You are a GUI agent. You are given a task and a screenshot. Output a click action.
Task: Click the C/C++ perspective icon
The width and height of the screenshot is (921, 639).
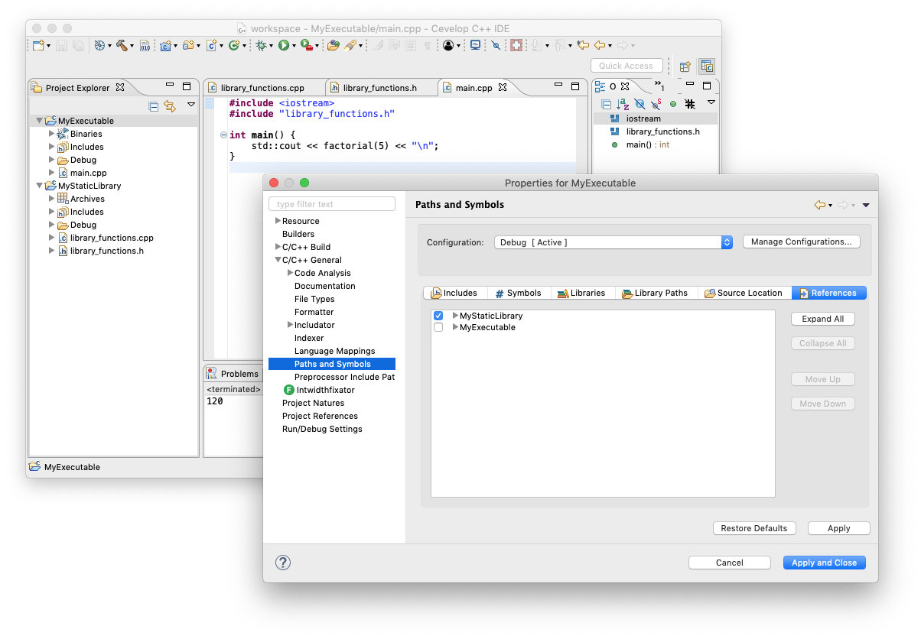[706, 66]
